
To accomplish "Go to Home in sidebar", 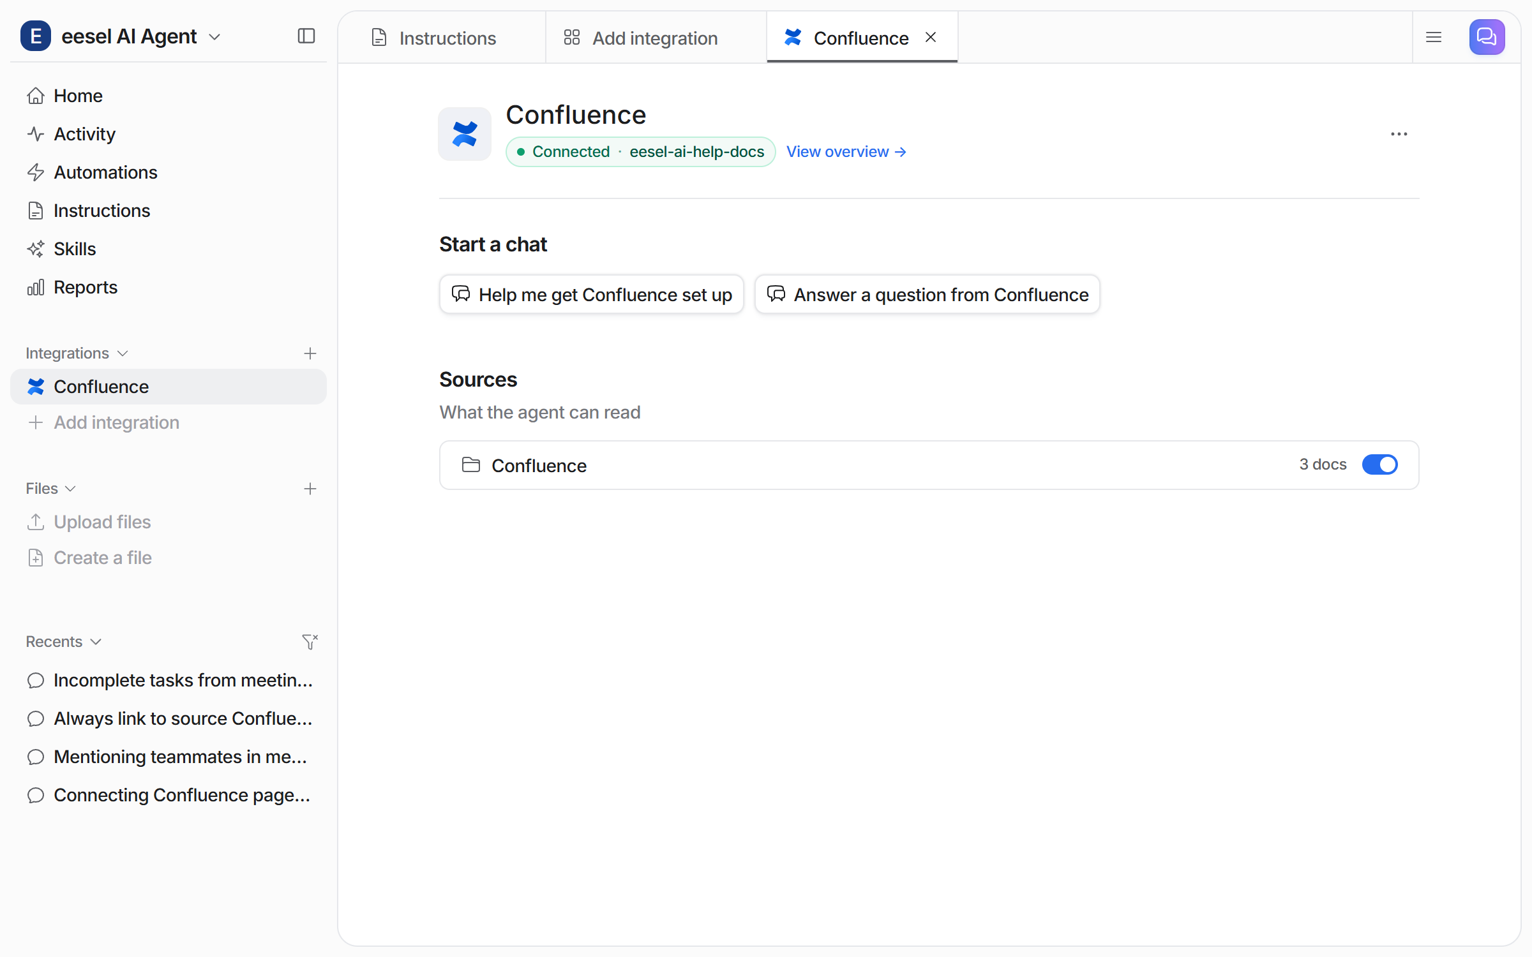I will (169, 96).
